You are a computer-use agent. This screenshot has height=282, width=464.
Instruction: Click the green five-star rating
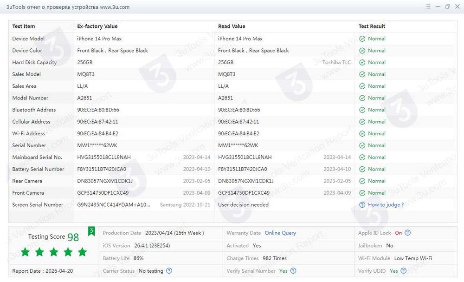tap(54, 252)
